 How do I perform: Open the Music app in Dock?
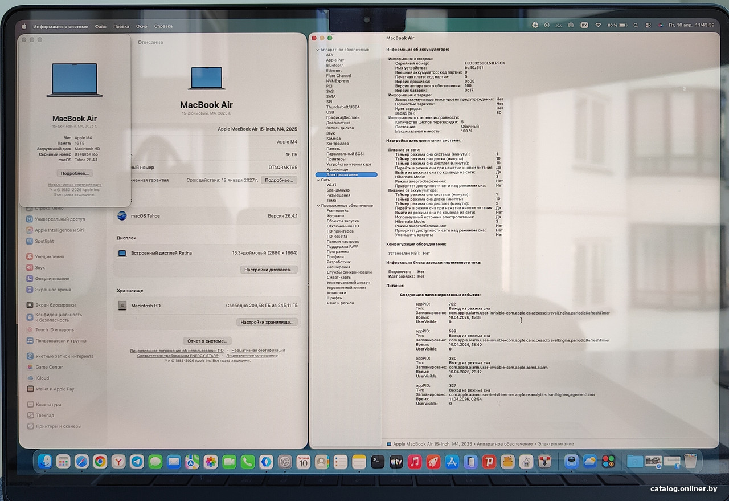[x=415, y=461]
